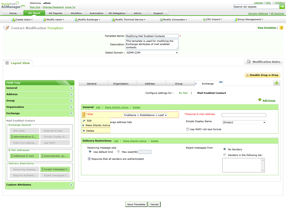The width and height of the screenshot is (286, 211).
Task: Select Max size(KB) radio button
Action: (118, 152)
